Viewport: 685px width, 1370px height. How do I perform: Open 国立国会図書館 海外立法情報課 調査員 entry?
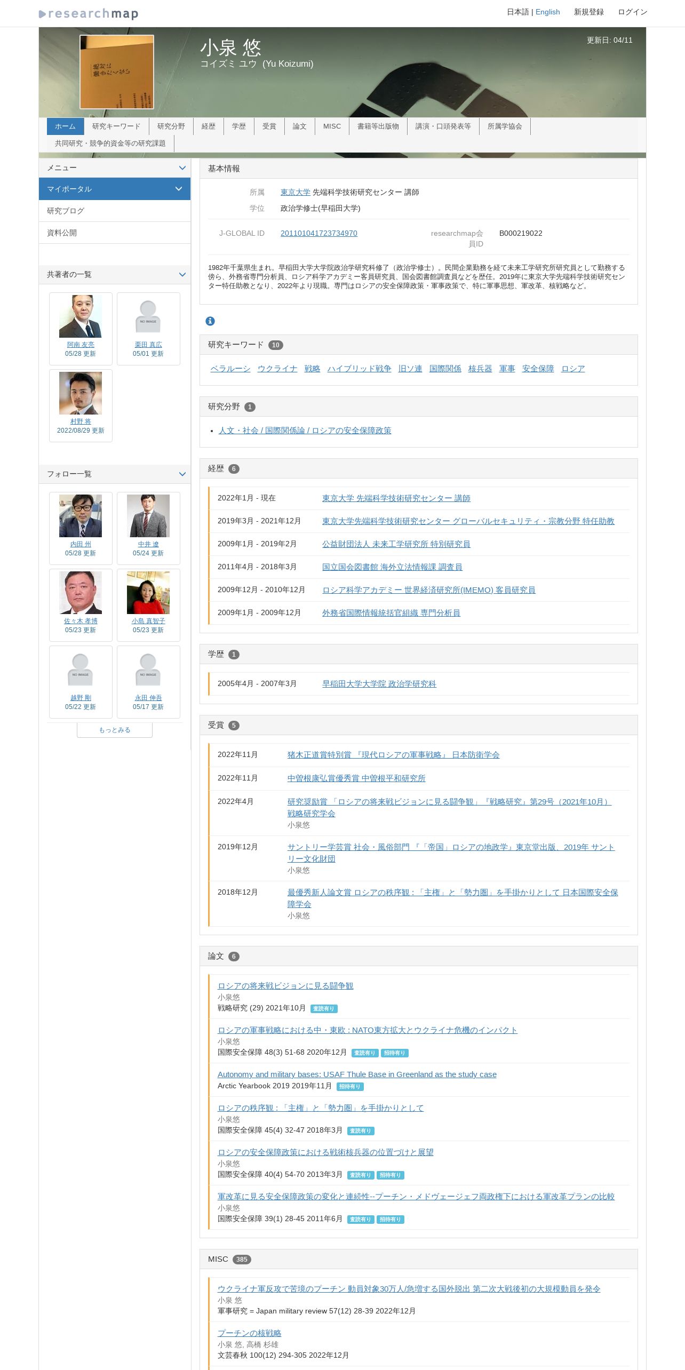click(x=392, y=567)
